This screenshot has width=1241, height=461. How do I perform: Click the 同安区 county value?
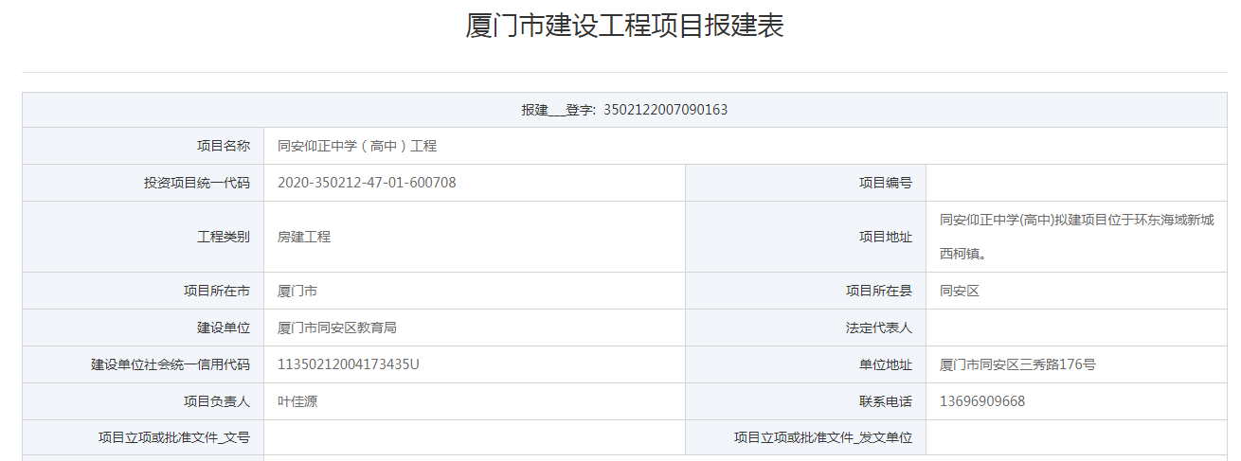tap(959, 291)
